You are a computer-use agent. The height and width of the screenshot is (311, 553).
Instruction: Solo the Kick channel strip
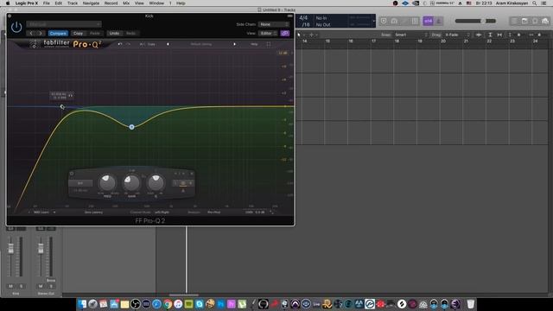click(x=21, y=286)
